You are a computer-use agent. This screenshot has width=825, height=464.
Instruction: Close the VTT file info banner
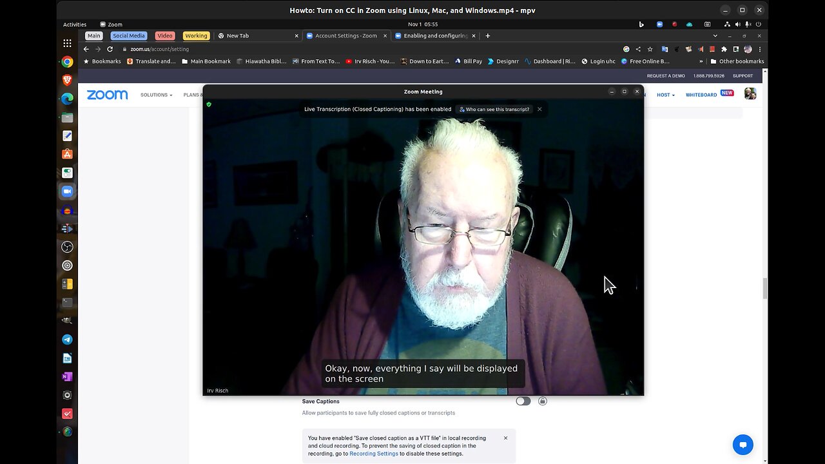click(505, 438)
